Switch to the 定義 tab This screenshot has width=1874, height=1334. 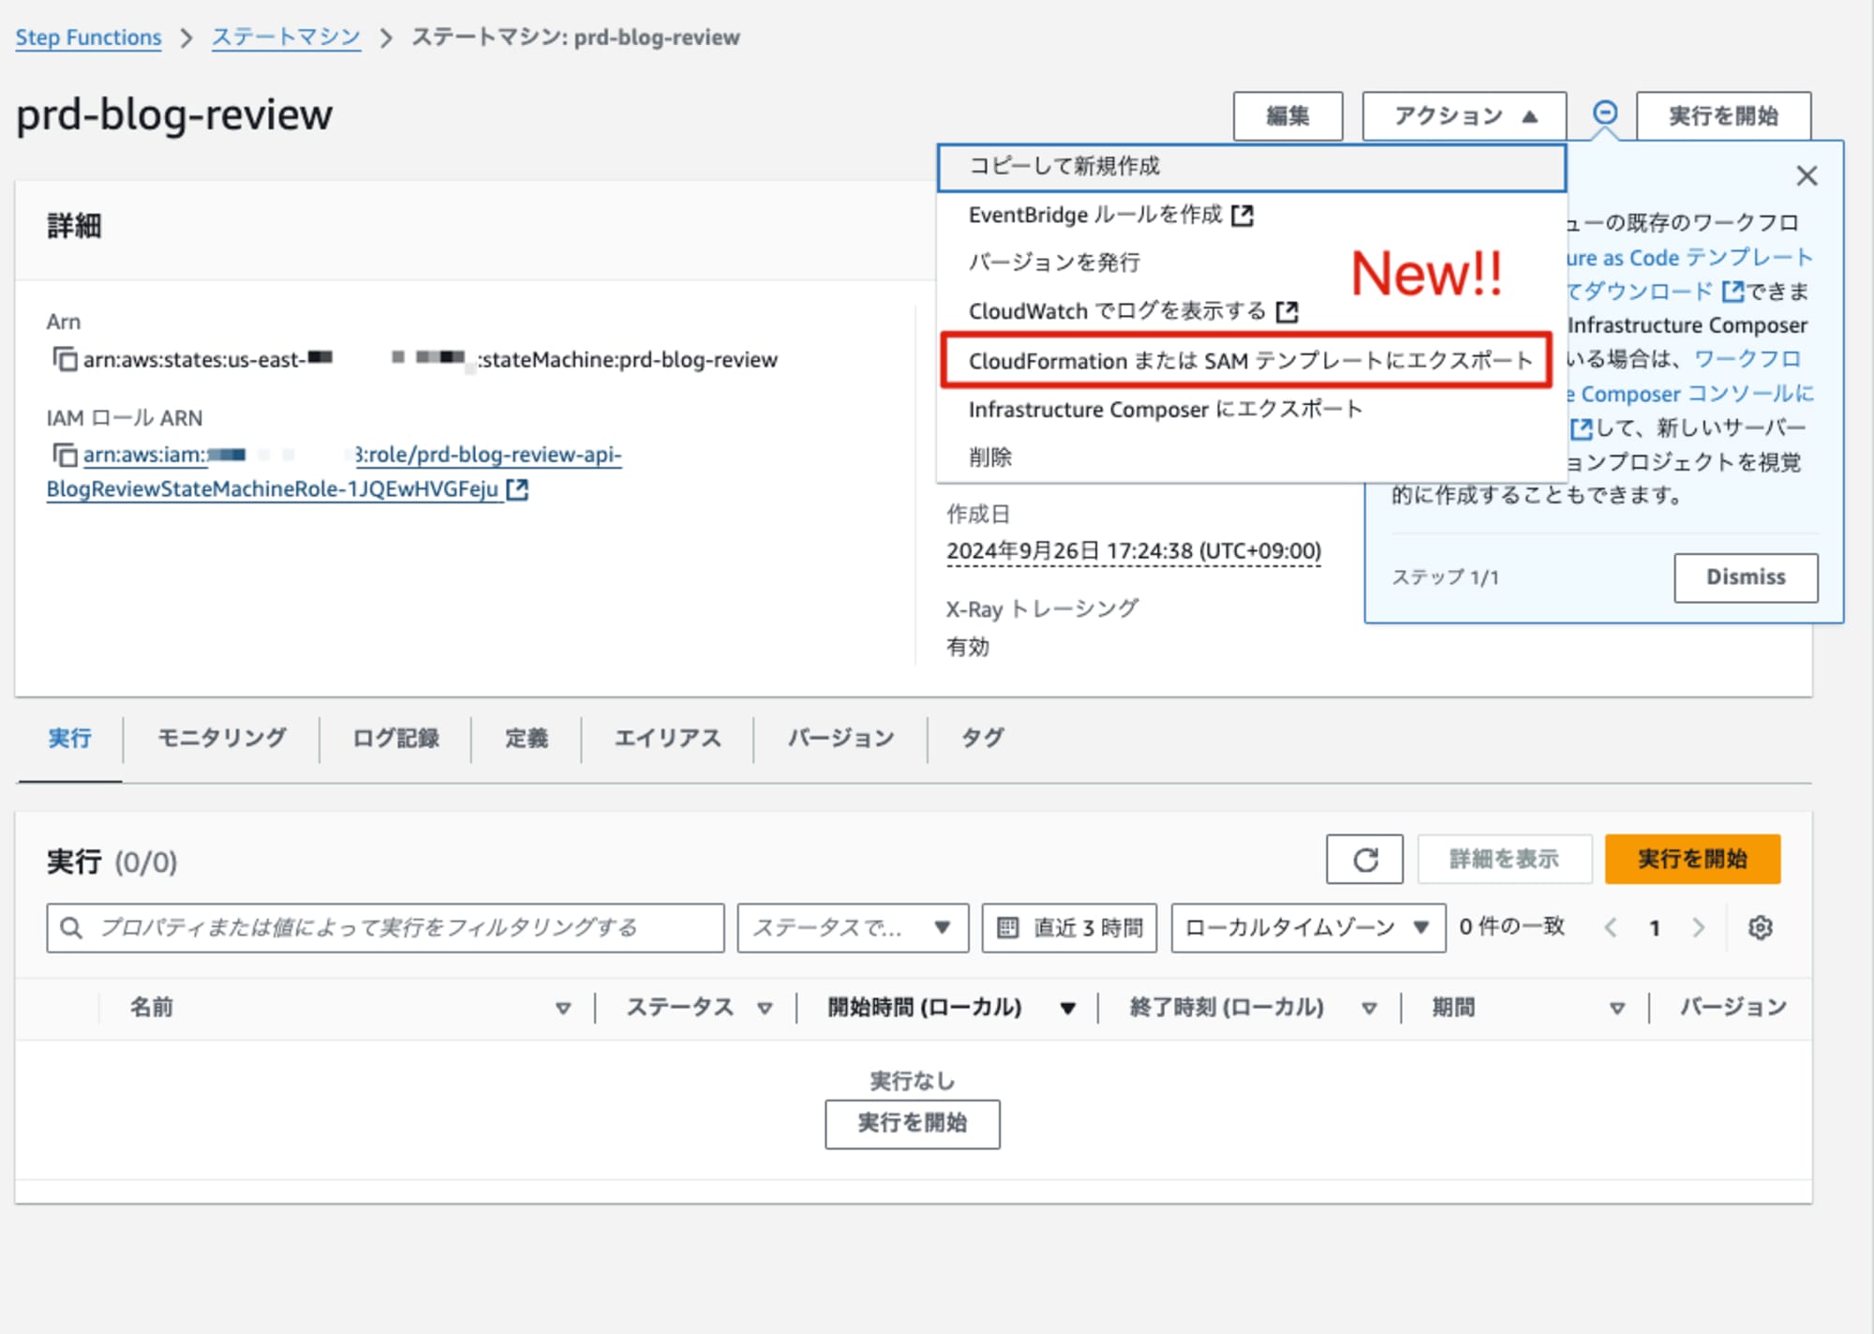click(x=526, y=739)
